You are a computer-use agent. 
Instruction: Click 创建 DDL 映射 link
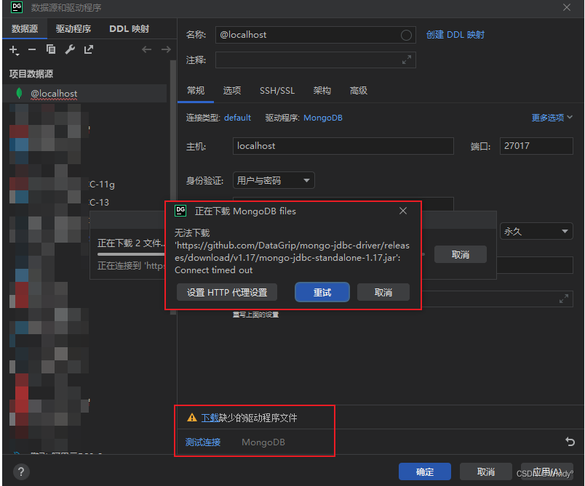point(455,35)
